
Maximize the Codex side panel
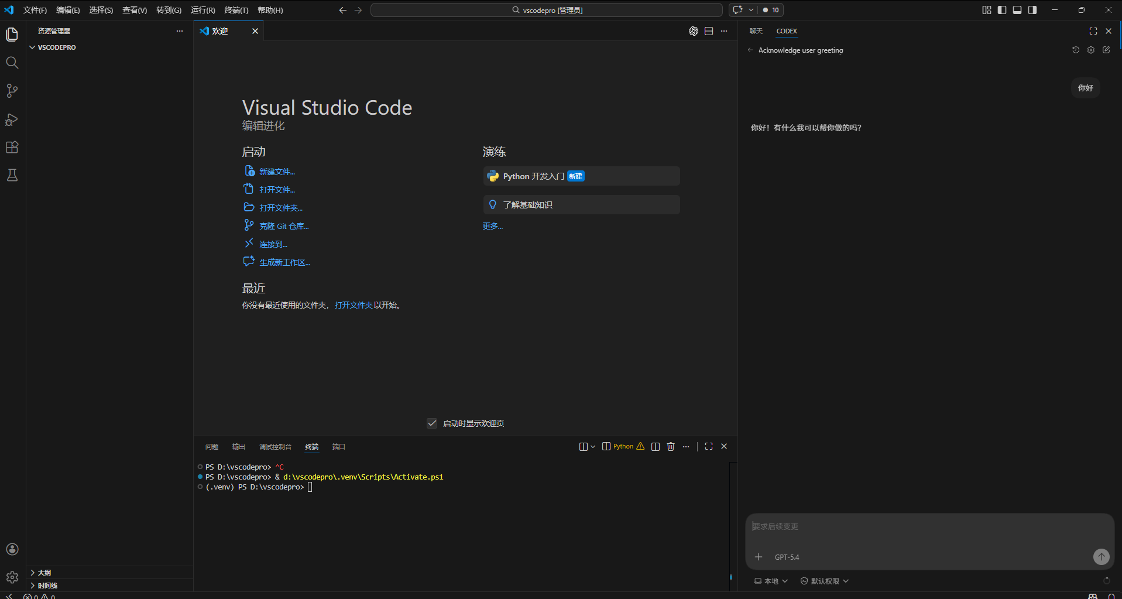1093,31
